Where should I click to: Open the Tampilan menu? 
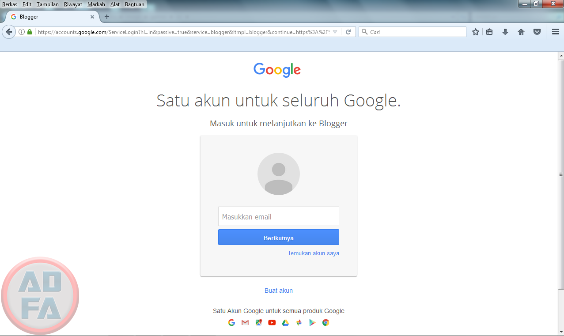pyautogui.click(x=48, y=4)
